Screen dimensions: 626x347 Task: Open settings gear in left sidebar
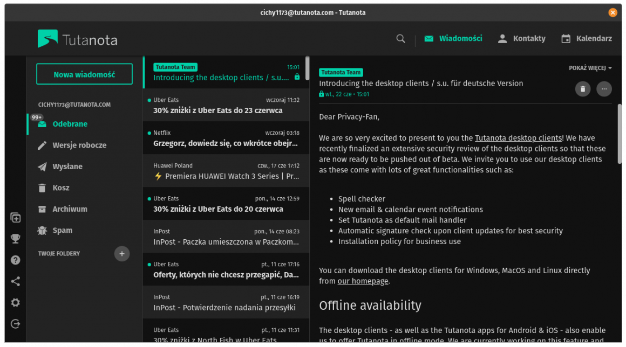pos(16,303)
